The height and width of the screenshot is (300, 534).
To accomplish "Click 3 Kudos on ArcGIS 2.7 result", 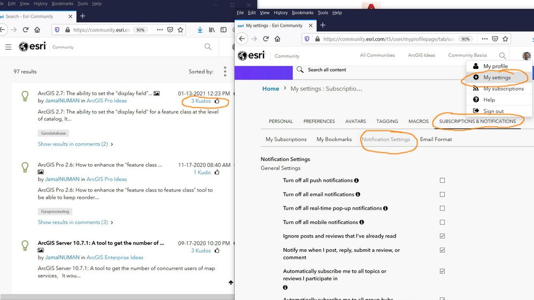I will (201, 101).
